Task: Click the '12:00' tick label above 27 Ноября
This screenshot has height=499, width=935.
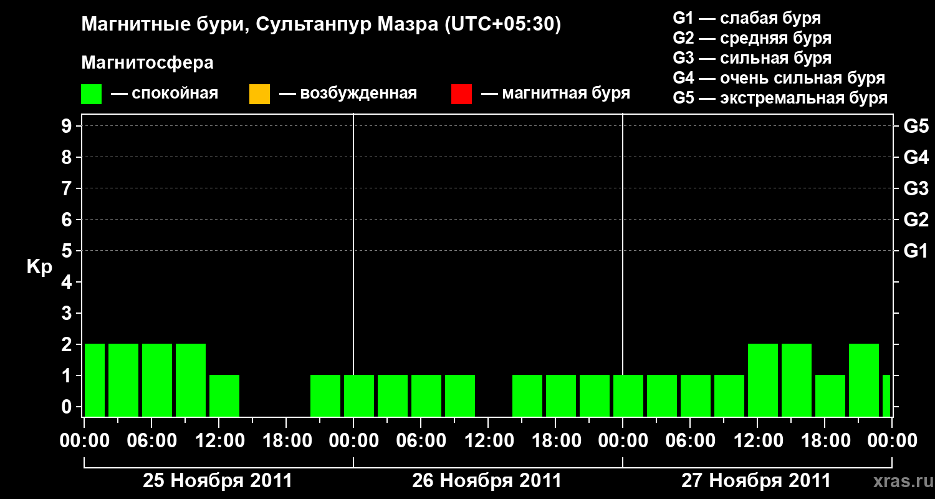Action: click(757, 441)
